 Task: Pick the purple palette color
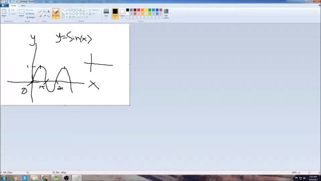pyautogui.click(x=160, y=10)
